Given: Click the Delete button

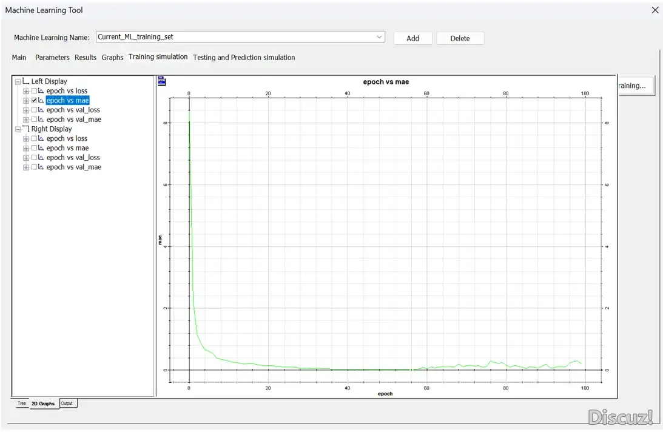Looking at the screenshot, I should (460, 38).
